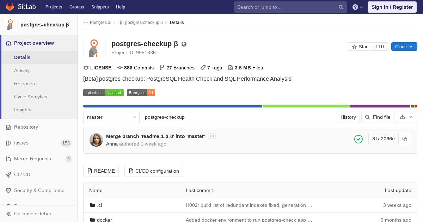
Task: Click the Security & Compliance shield icon
Action: (8, 191)
